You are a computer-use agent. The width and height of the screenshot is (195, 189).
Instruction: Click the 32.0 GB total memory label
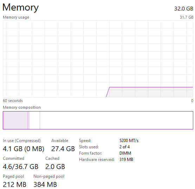point(184,9)
